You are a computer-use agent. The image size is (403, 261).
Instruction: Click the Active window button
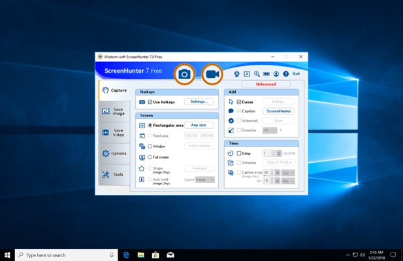coord(199,146)
